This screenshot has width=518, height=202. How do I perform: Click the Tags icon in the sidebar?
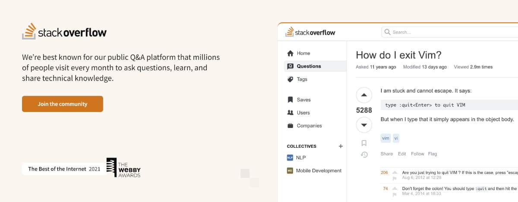(291, 79)
